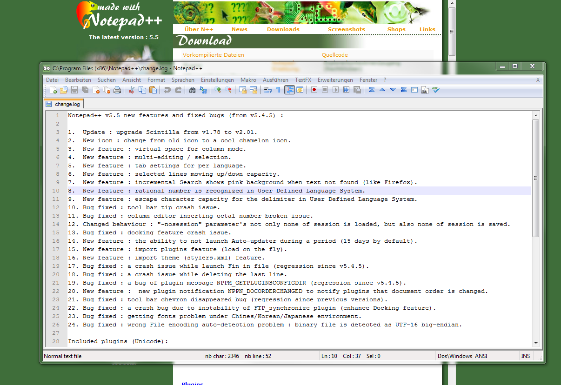Viewport: 561px width, 385px height.
Task: Click the Open file folder icon
Action: tap(64, 90)
